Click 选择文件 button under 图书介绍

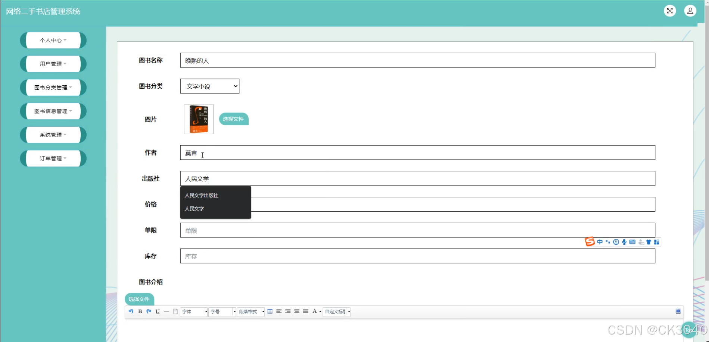coord(139,299)
